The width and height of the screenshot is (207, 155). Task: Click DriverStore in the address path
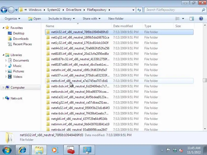click(x=74, y=10)
